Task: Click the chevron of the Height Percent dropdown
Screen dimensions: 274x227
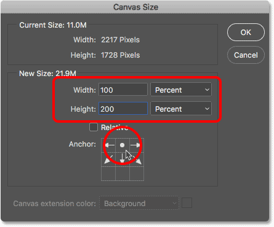Action: pyautogui.click(x=207, y=109)
